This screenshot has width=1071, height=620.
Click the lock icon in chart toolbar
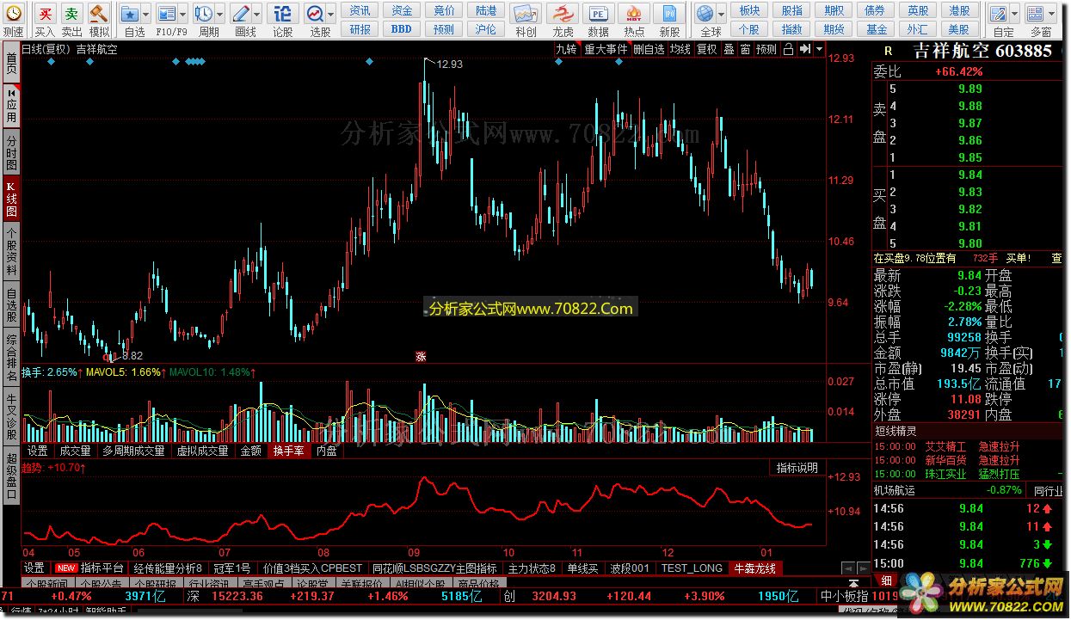pyautogui.click(x=789, y=50)
